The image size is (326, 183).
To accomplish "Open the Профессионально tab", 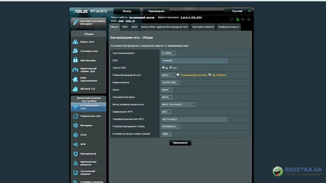I will tap(229, 27).
